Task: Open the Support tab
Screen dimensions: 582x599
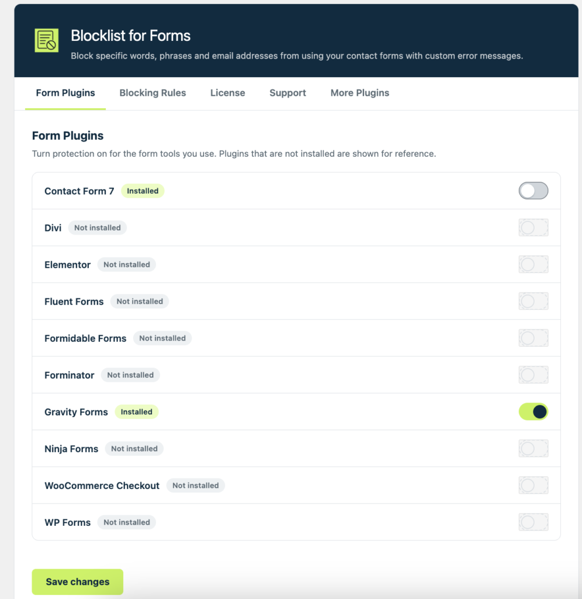Action: (x=287, y=93)
